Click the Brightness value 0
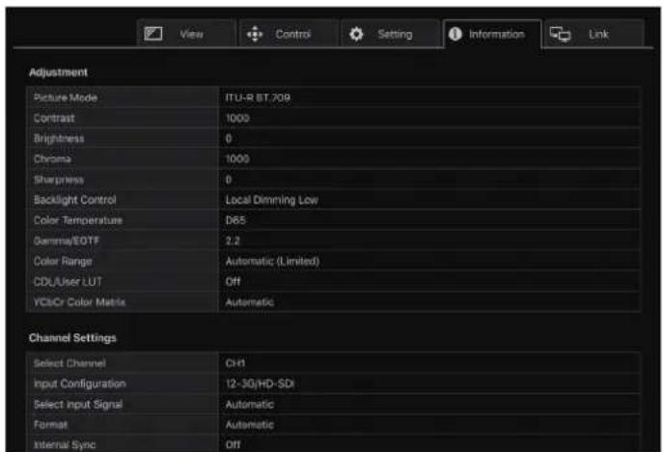The height and width of the screenshot is (452, 663). pyautogui.click(x=229, y=138)
